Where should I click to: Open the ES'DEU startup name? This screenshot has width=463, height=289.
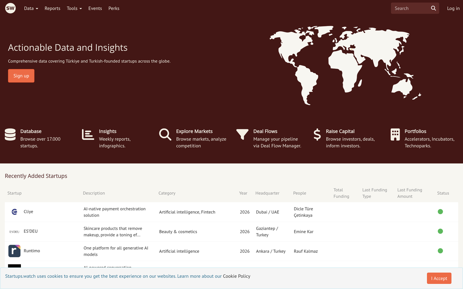31,231
